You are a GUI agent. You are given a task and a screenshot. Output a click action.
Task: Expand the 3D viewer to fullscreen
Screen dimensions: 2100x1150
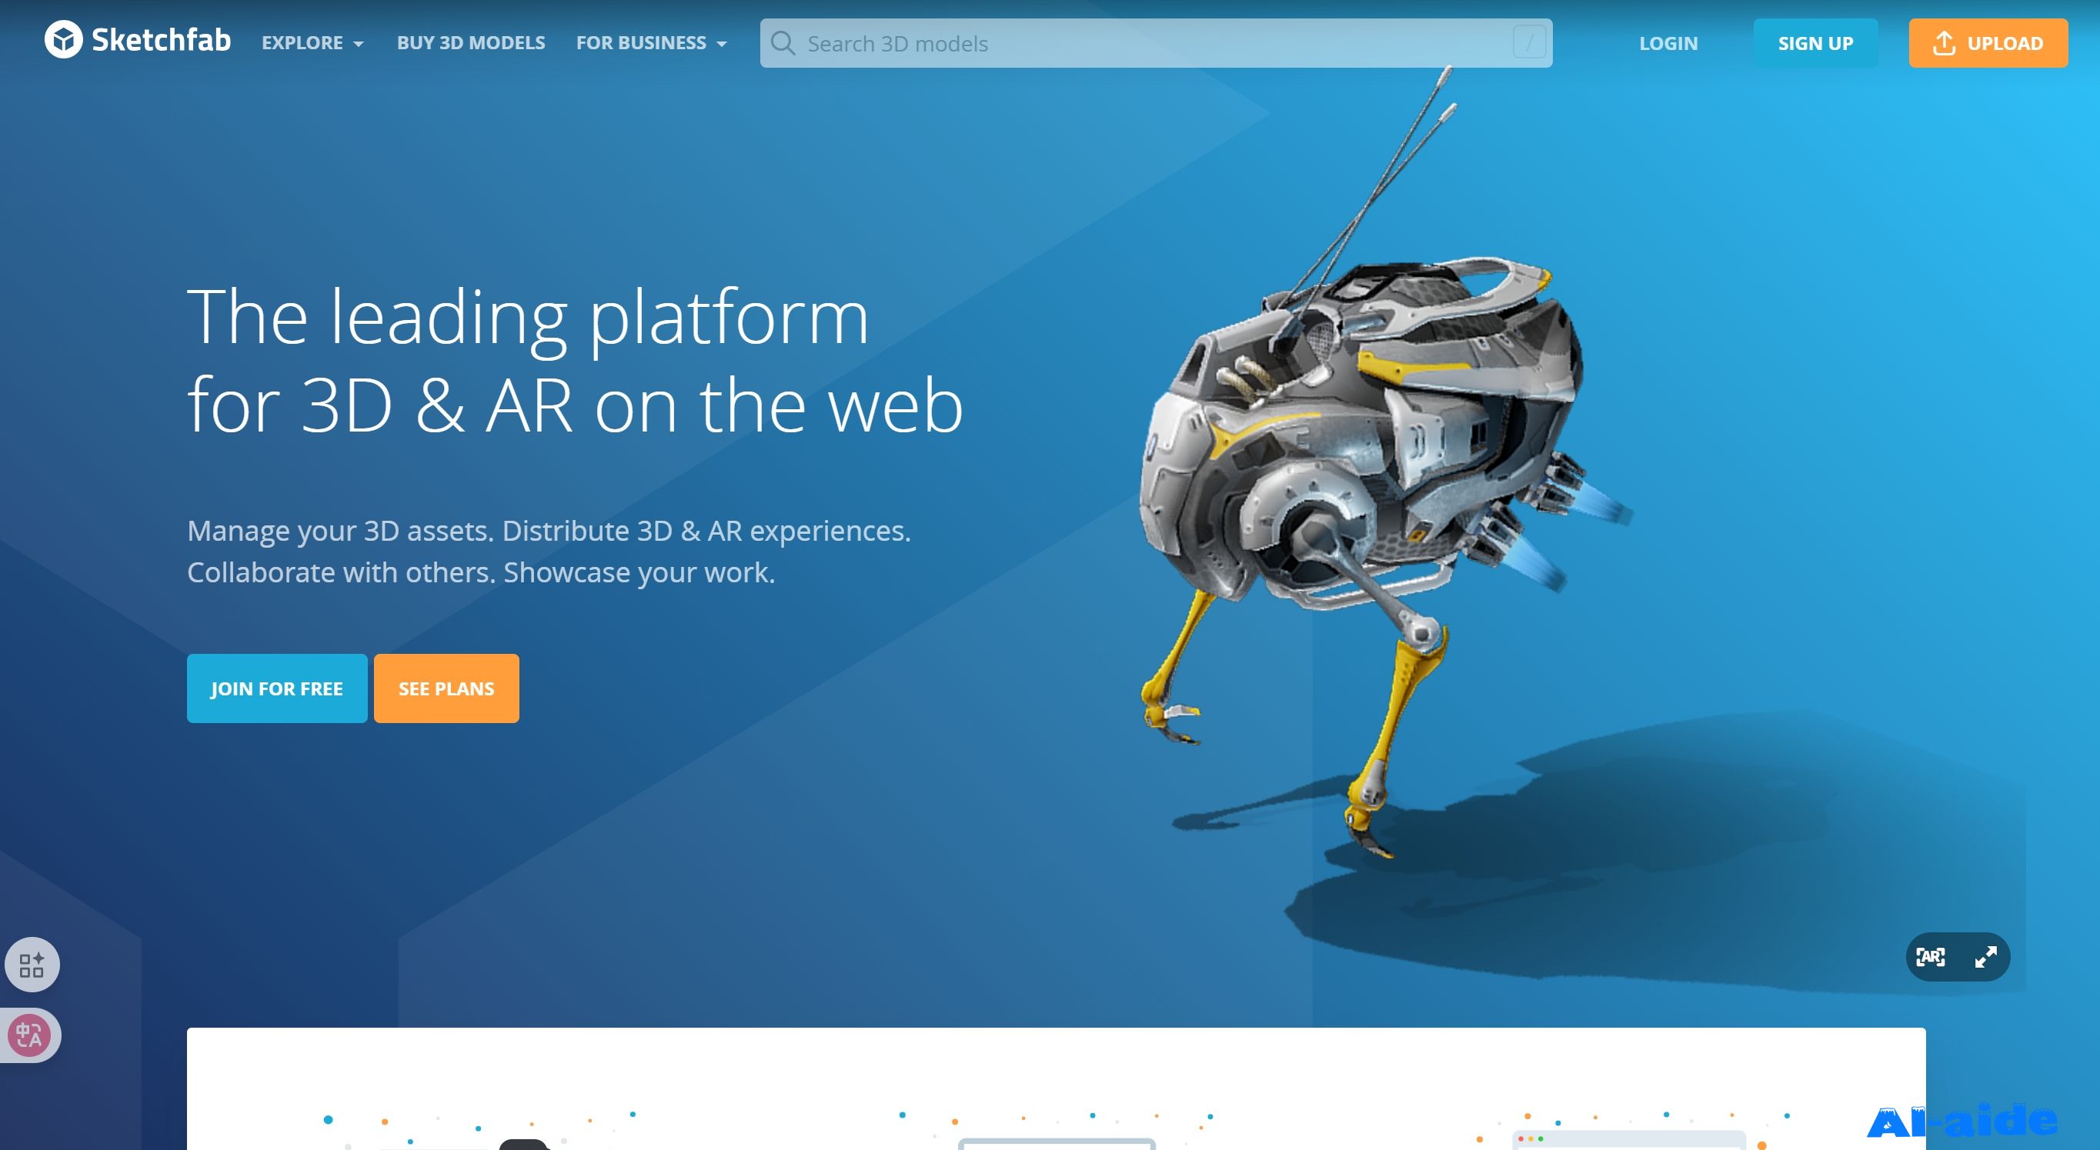pyautogui.click(x=1985, y=957)
